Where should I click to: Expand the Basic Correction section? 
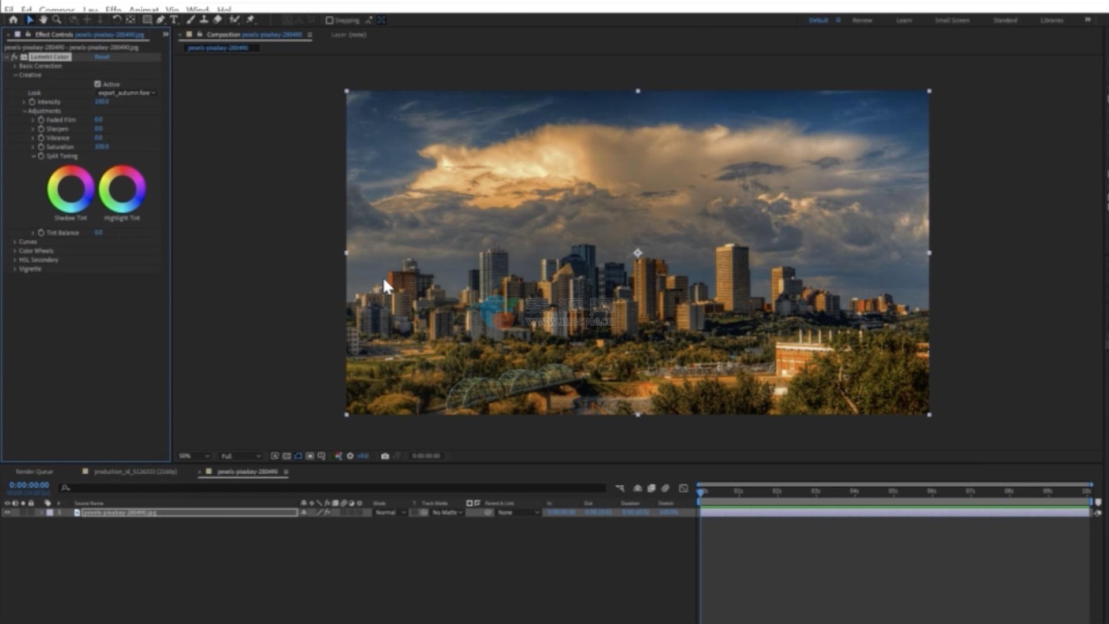pos(15,66)
